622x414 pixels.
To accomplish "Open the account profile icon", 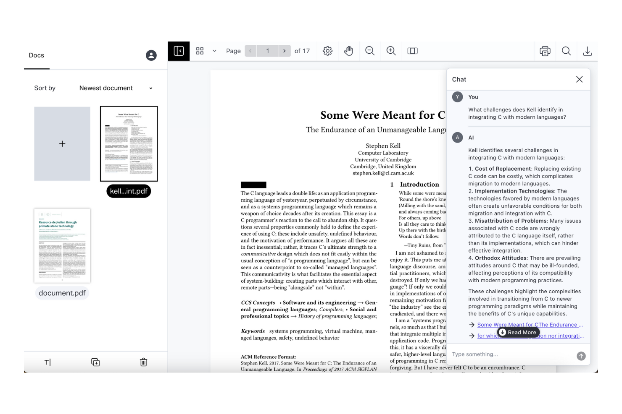I will point(151,55).
